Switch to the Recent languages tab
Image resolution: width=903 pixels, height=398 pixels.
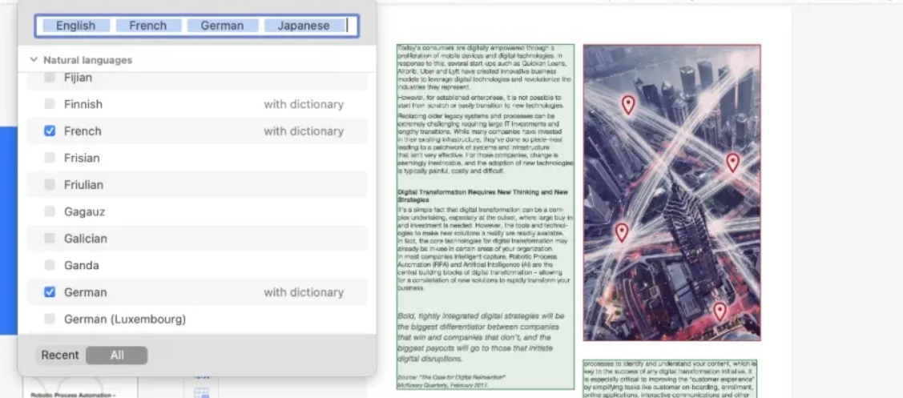pyautogui.click(x=60, y=356)
